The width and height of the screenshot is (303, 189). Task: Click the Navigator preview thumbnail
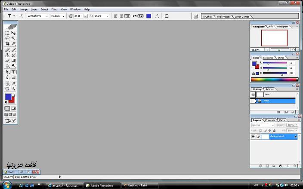point(274,38)
